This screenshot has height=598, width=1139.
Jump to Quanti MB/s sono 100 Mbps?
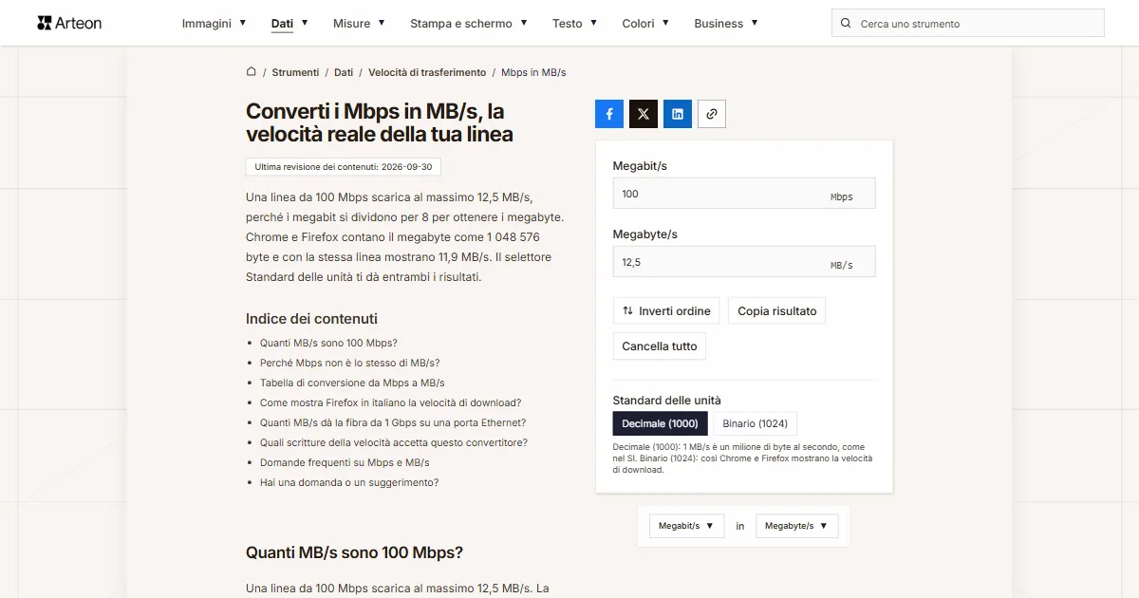[x=328, y=343]
